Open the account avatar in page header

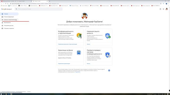click(x=167, y=9)
